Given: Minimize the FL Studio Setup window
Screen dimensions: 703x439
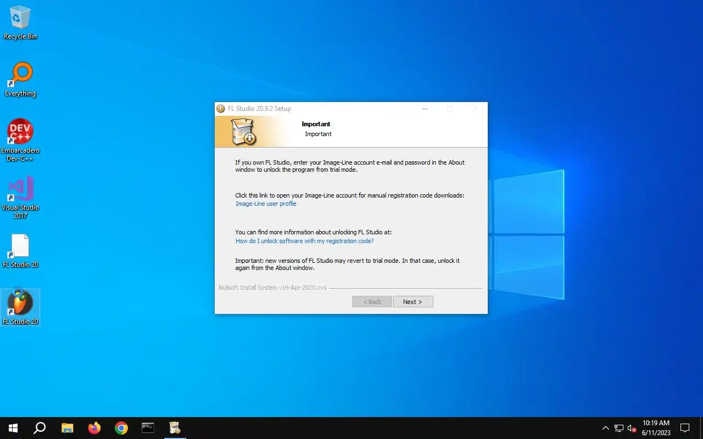Looking at the screenshot, I should click(x=425, y=109).
